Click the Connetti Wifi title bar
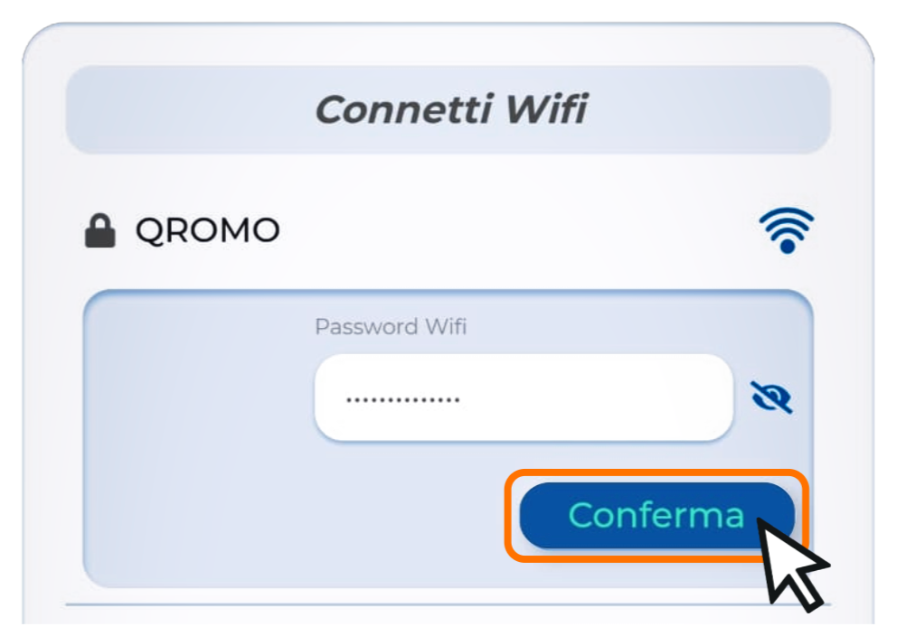 [448, 110]
